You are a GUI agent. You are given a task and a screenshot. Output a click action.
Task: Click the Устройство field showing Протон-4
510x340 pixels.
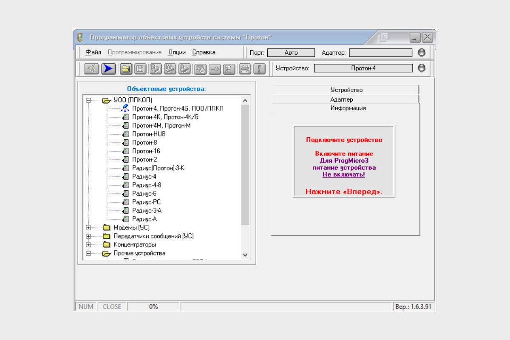(363, 68)
